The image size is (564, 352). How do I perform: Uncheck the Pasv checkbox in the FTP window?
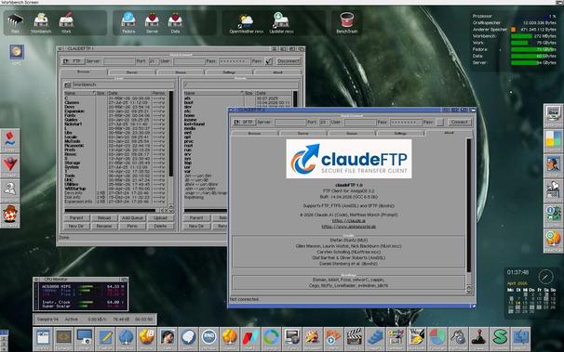269,61
